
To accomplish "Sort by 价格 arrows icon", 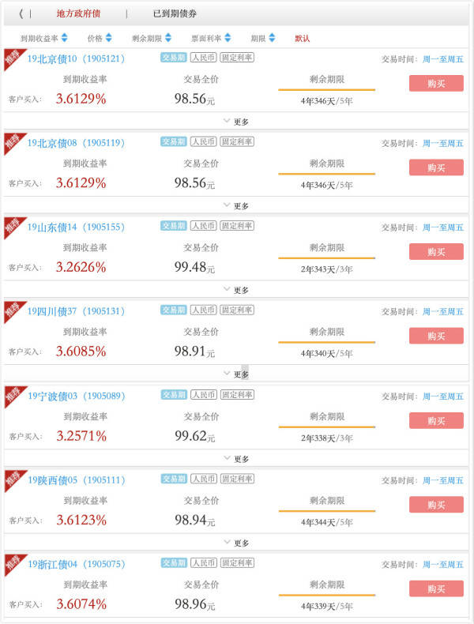I will (x=108, y=38).
